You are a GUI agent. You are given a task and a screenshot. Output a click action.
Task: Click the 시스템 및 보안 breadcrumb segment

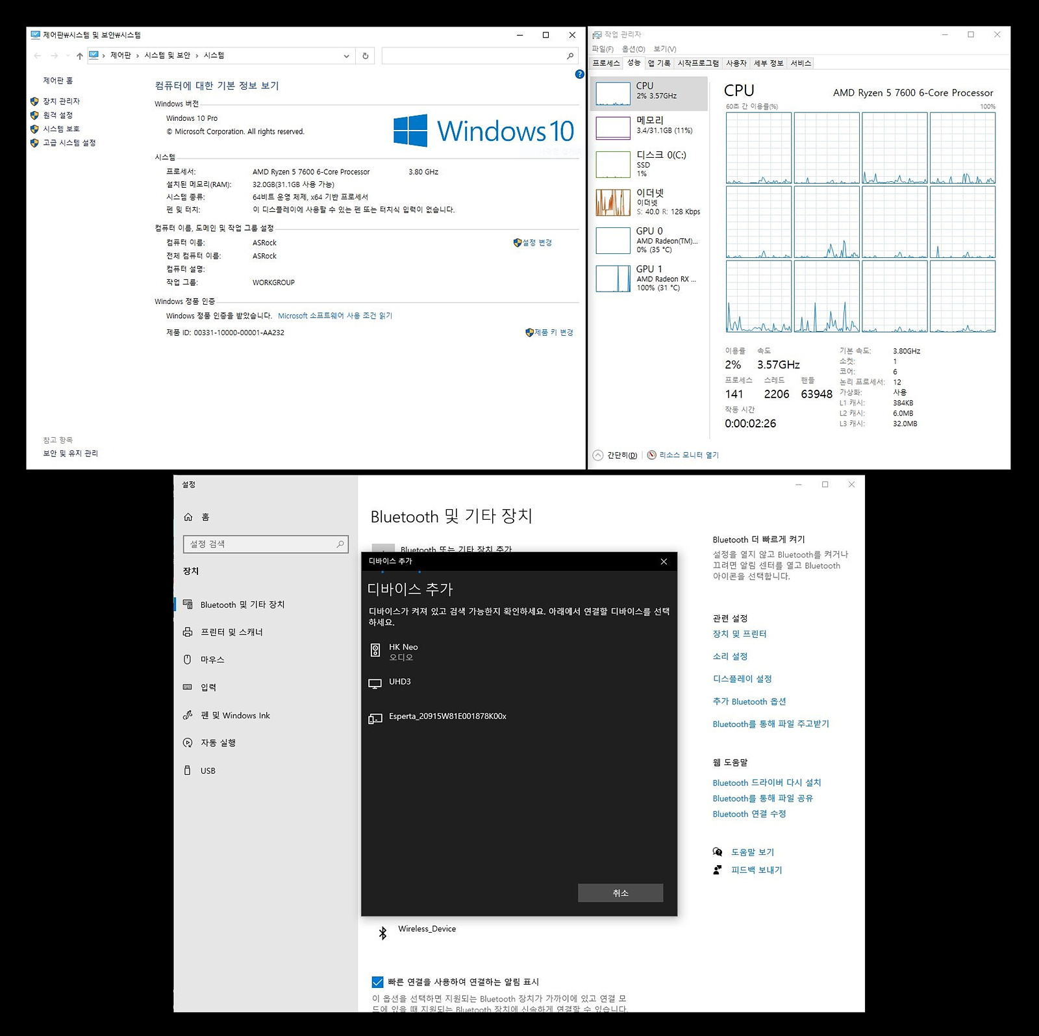[x=167, y=55]
